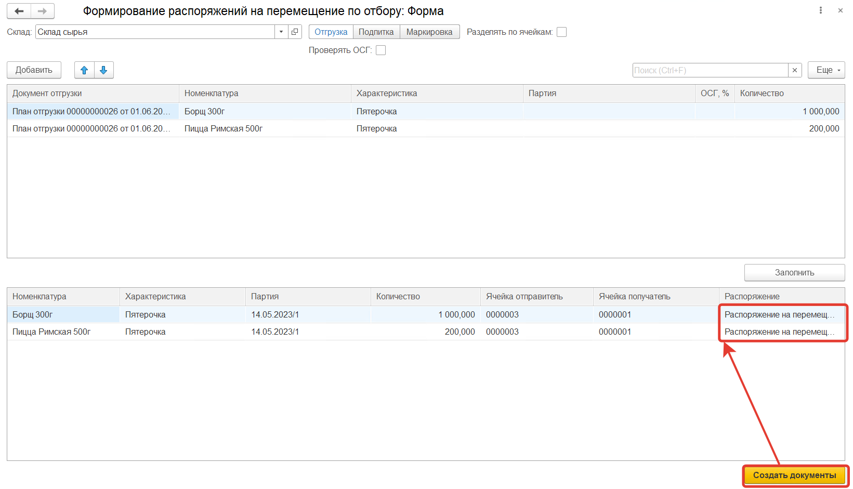Open the three-dot window menu
Image resolution: width=853 pixels, height=489 pixels.
click(821, 10)
